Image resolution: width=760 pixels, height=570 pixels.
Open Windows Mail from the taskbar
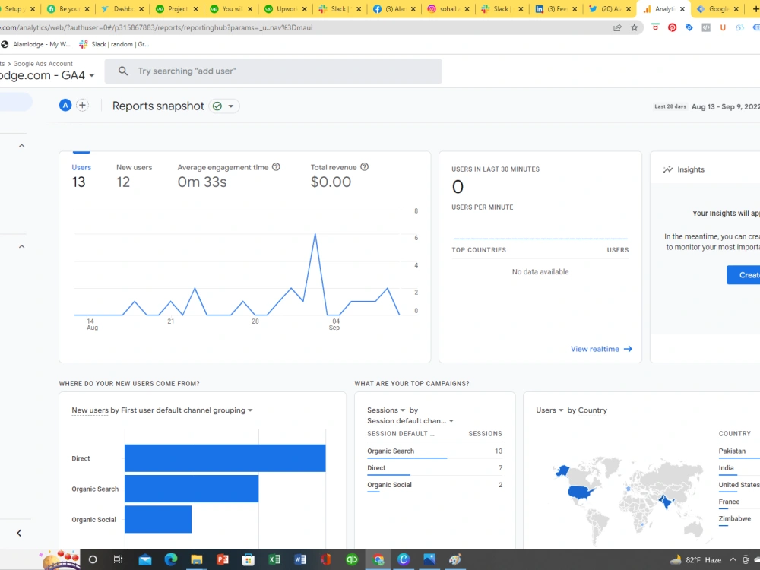(x=144, y=560)
